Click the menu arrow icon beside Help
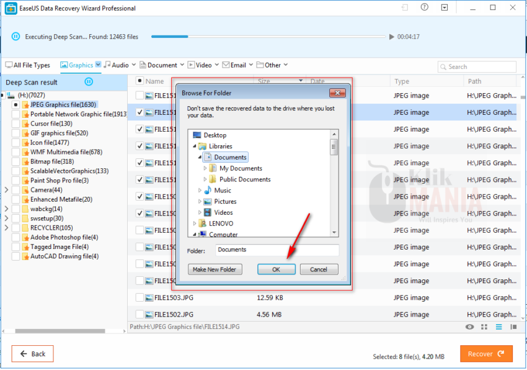The image size is (527, 370). pos(444,7)
